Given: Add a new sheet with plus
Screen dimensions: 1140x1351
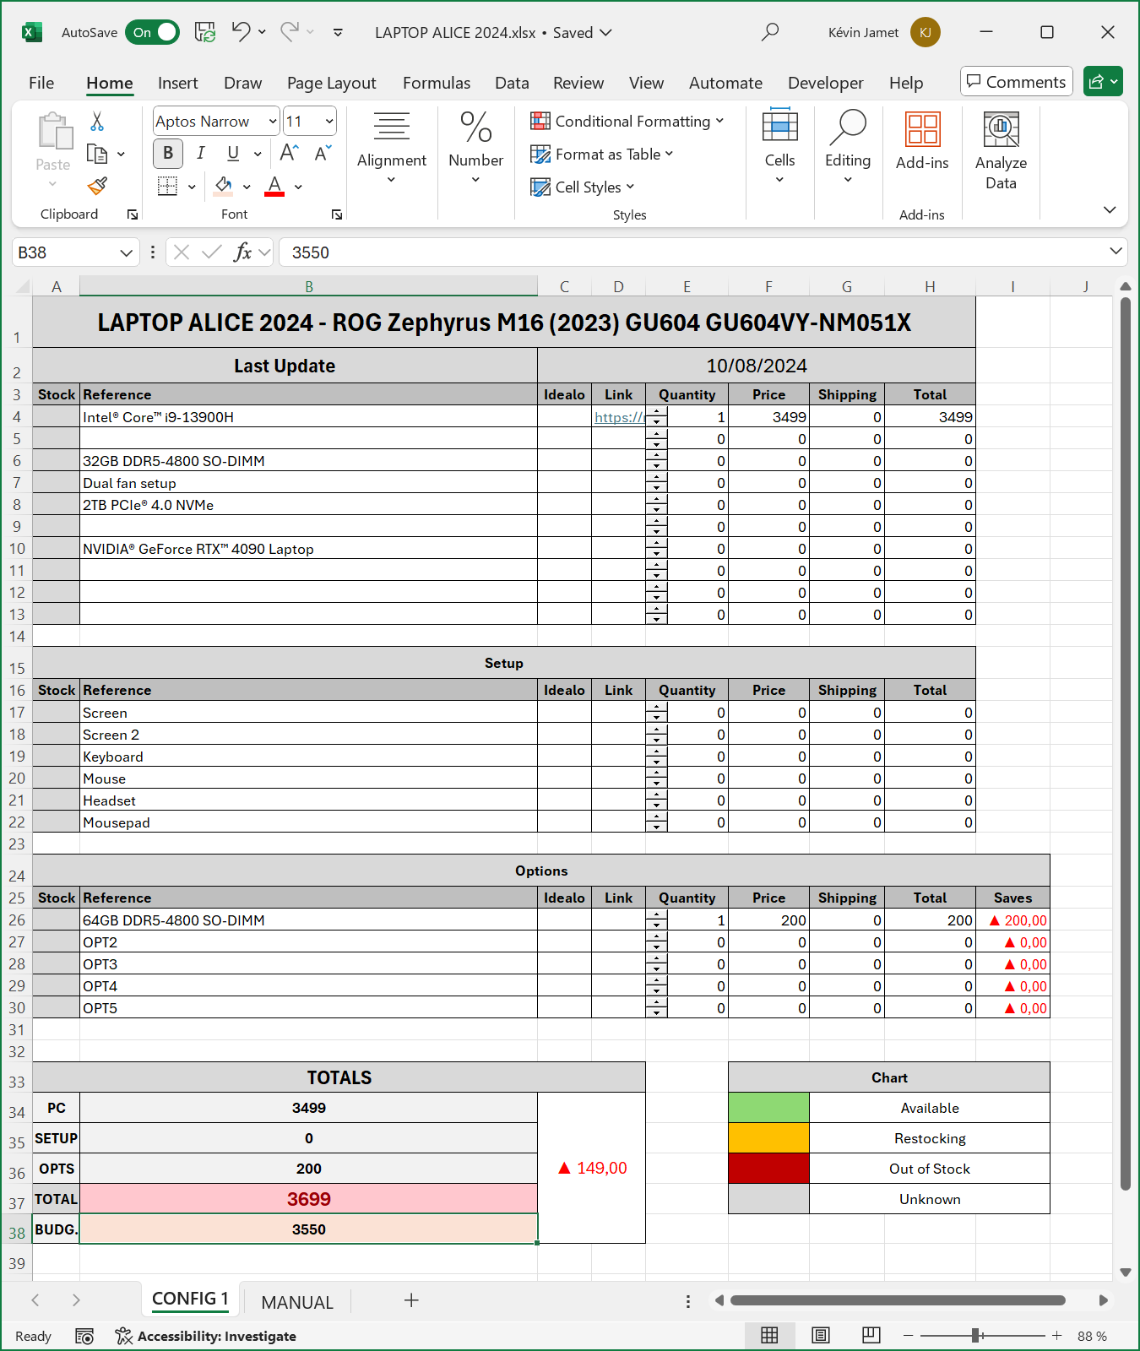Looking at the screenshot, I should coord(411,1300).
